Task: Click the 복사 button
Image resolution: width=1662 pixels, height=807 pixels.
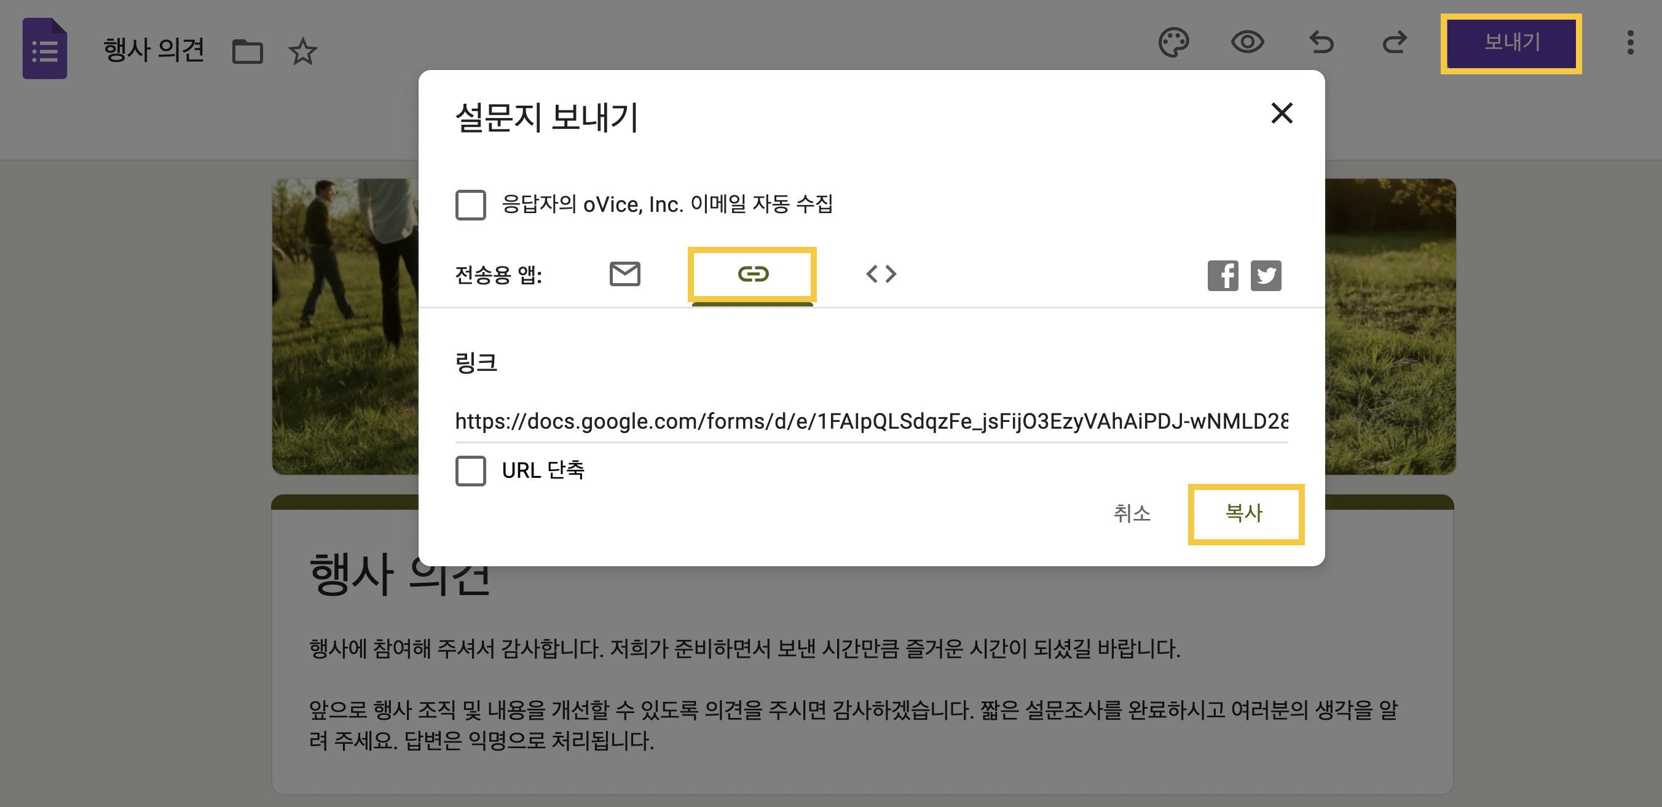Action: coord(1245,513)
